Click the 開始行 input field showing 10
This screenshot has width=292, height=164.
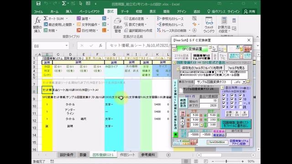tap(209, 101)
